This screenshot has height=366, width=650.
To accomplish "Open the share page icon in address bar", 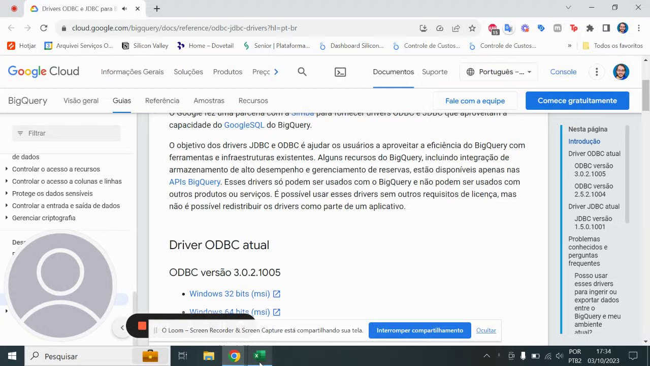I will click(x=456, y=28).
